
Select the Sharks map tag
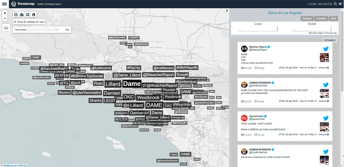[95, 101]
